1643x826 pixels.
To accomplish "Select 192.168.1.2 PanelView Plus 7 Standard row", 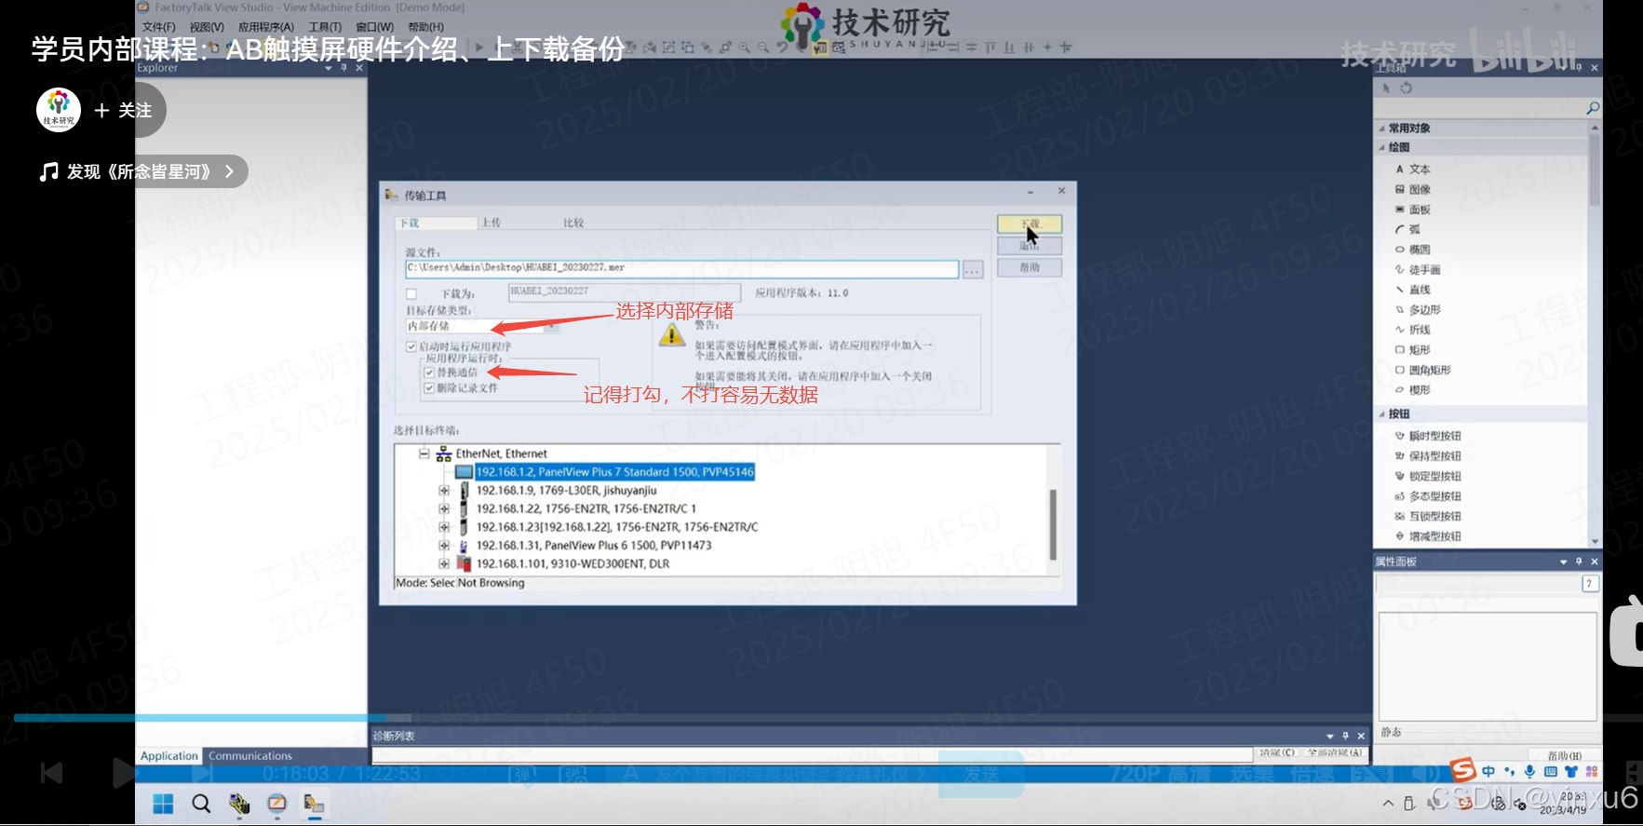I will [x=614, y=473].
